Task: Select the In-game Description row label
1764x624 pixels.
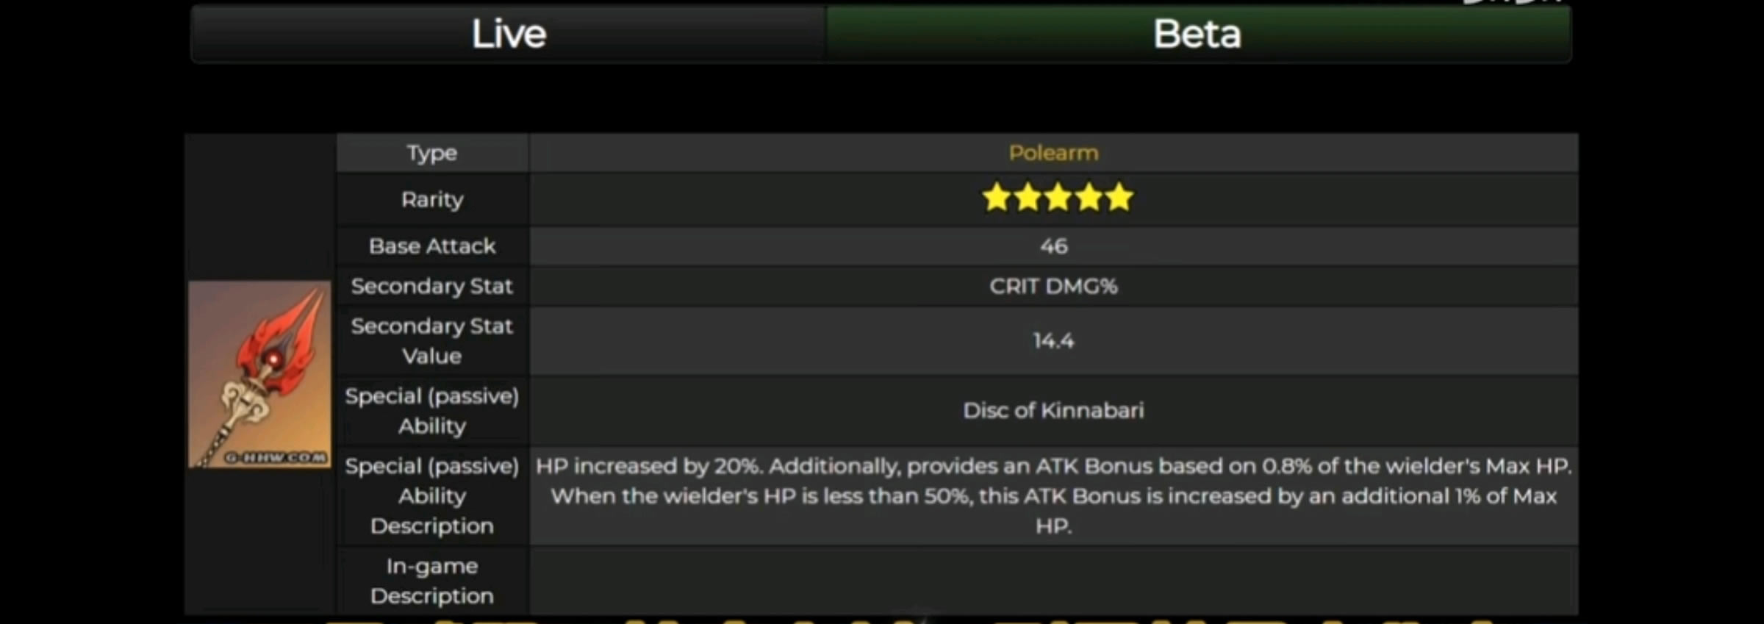Action: [432, 581]
